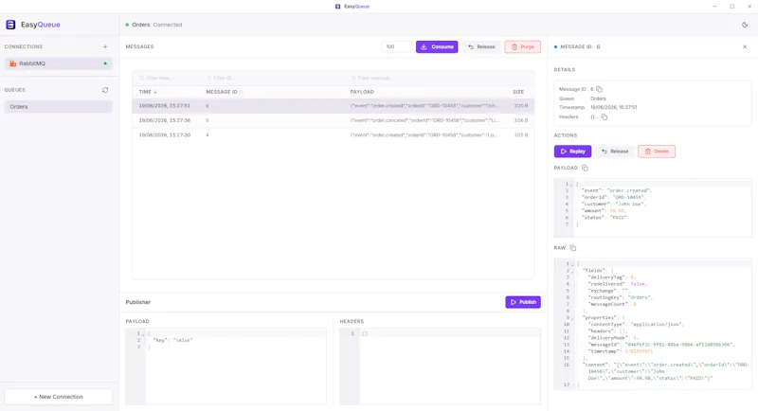
Task: Click the "customer": "John Doe" payload line
Action: click(x=613, y=204)
